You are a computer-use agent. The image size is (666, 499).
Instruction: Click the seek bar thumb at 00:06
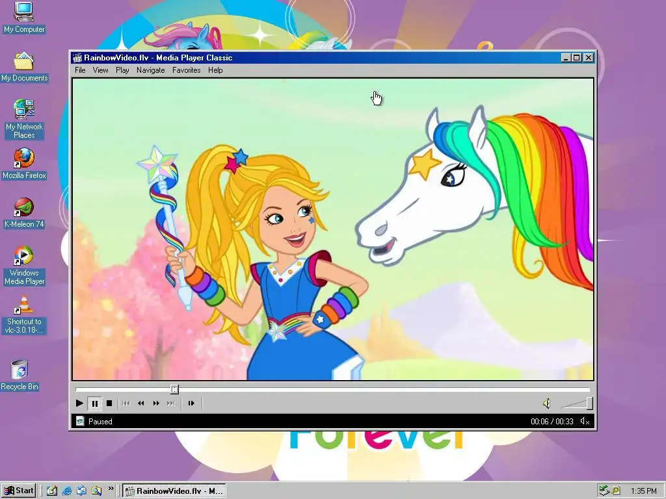(x=174, y=389)
